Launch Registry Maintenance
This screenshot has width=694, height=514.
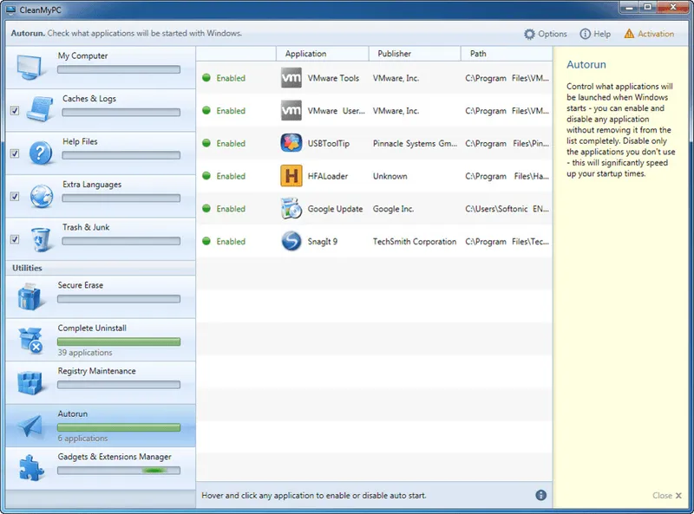[x=29, y=381]
